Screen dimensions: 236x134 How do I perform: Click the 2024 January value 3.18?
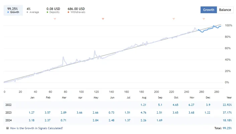tap(31, 120)
